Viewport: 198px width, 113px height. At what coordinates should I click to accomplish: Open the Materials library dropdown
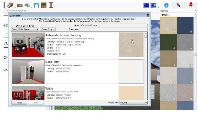point(178,11)
